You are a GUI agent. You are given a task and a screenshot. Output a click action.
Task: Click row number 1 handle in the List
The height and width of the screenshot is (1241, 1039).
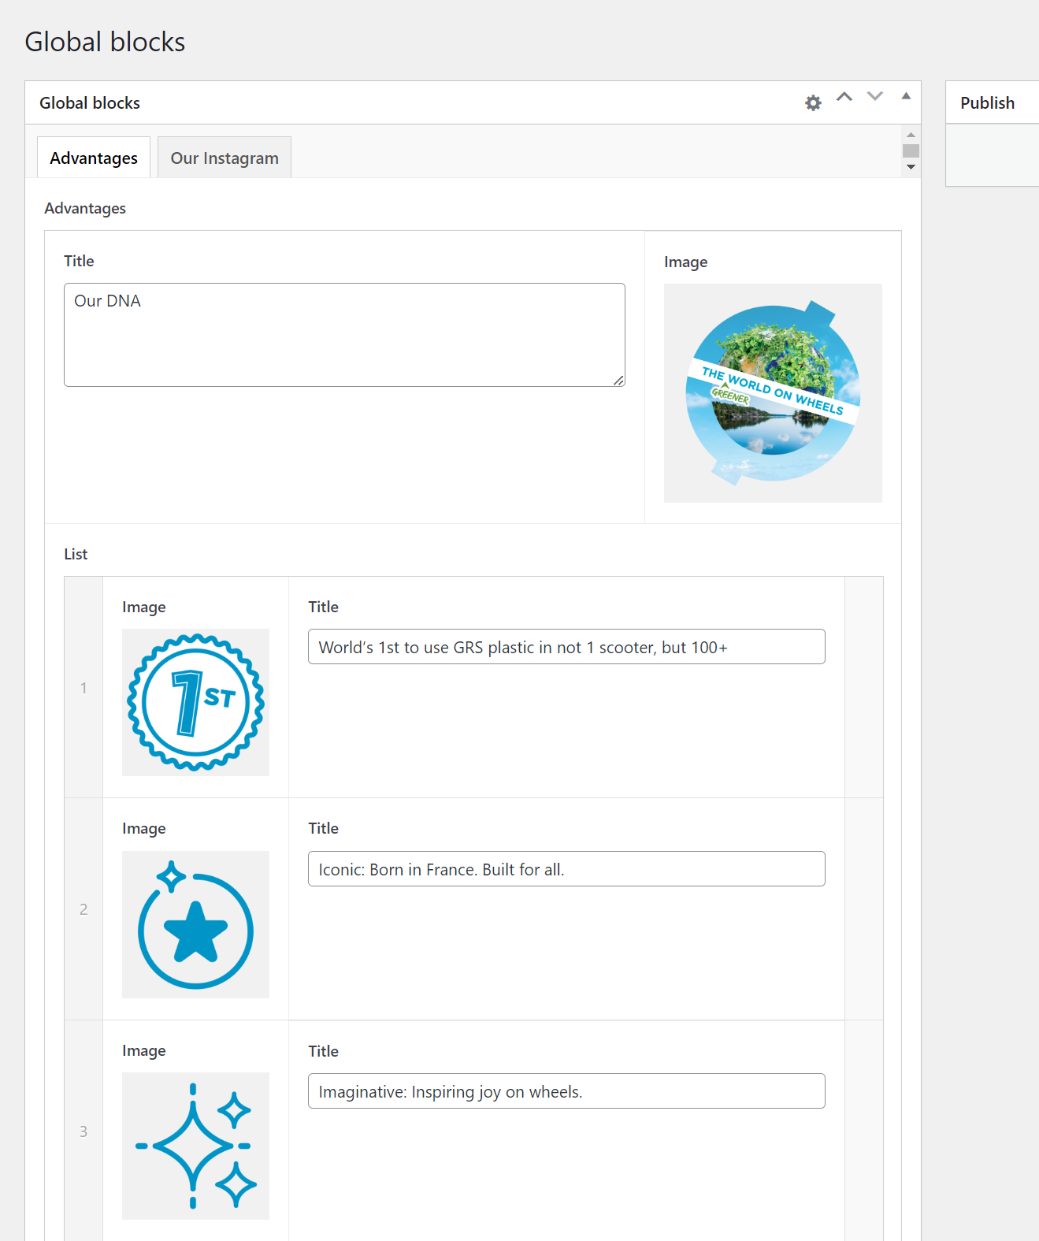pyautogui.click(x=83, y=688)
